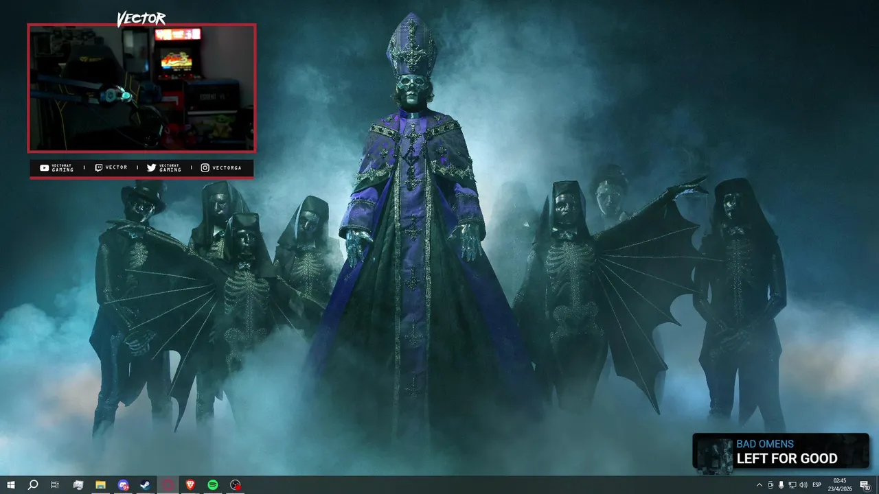Screen dimensions: 879x494
Task: Open Action Center notifications icon
Action: click(x=865, y=485)
